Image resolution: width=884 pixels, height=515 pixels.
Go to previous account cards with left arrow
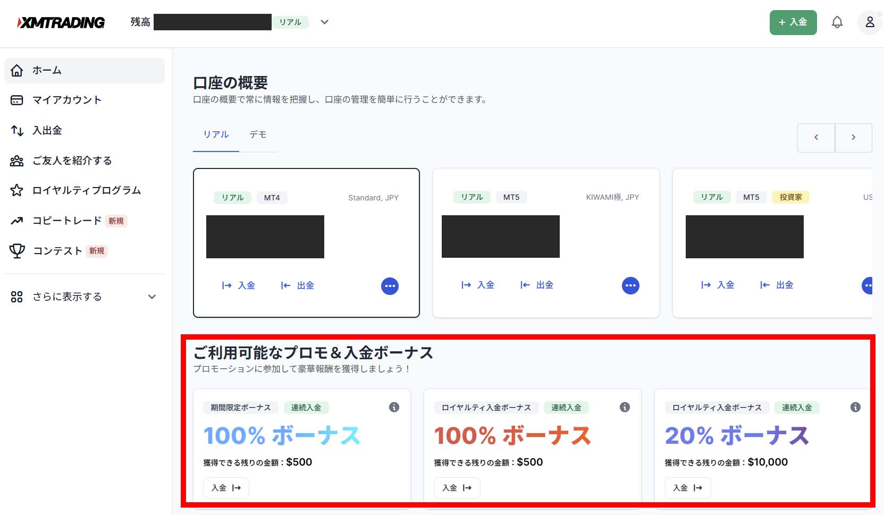tap(816, 138)
